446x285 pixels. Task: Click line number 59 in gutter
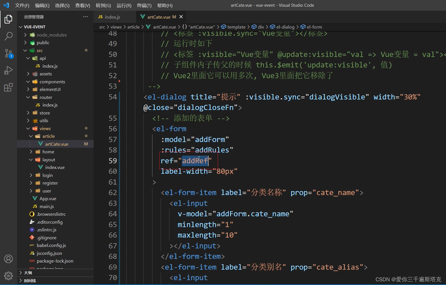[113, 161]
